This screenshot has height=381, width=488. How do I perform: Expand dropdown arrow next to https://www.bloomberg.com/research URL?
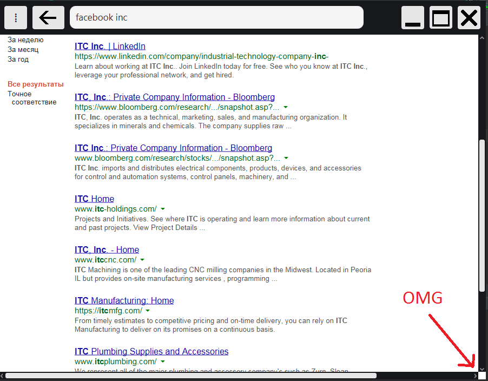pos(286,107)
